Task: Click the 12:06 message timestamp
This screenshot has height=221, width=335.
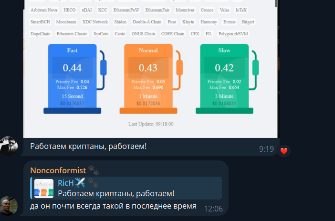Action: pos(213,209)
